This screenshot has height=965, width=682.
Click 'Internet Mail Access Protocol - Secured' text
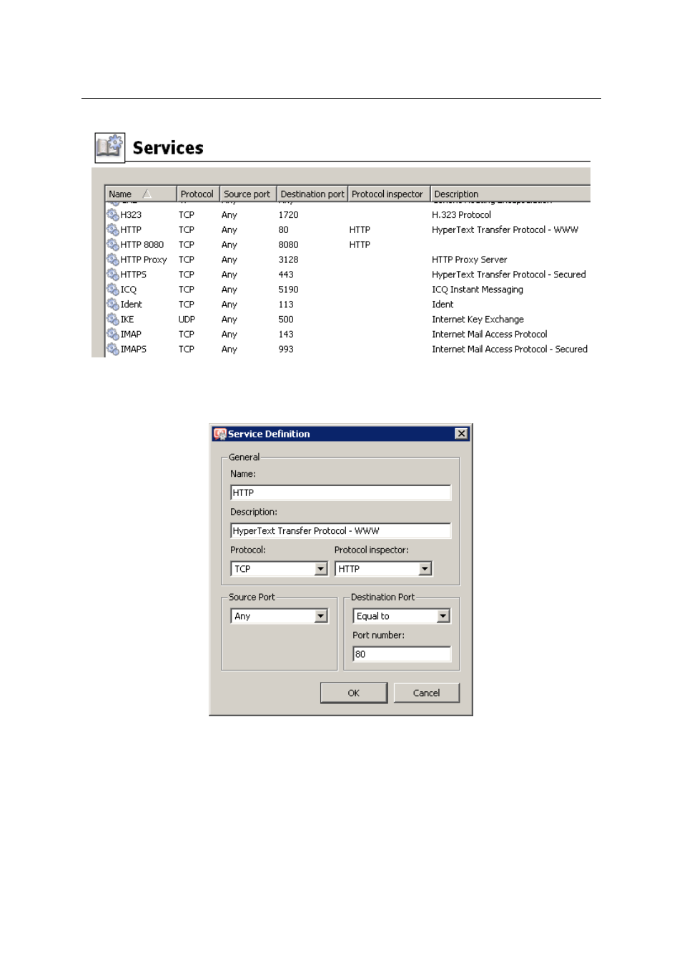click(510, 350)
